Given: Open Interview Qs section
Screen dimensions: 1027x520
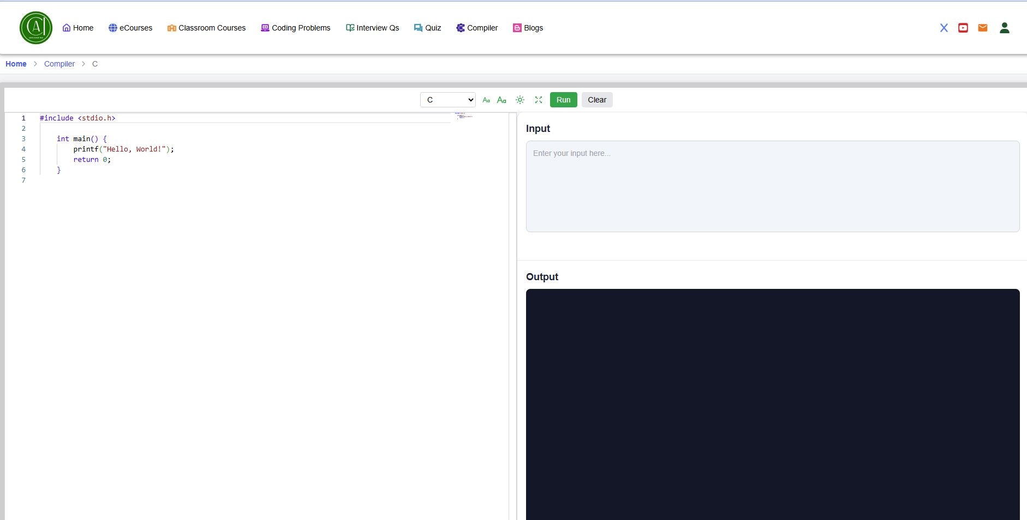Looking at the screenshot, I should 372,28.
